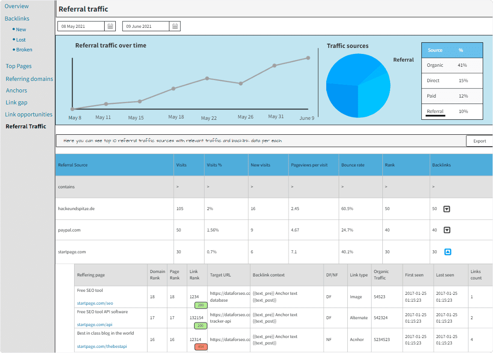The width and height of the screenshot is (493, 353).
Task: Click the bullet icon beside New under Backlinks
Action: [x=14, y=29]
